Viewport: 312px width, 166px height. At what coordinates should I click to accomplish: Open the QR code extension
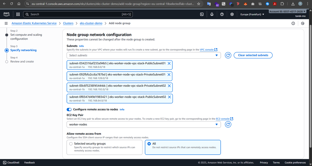coord(224,4)
